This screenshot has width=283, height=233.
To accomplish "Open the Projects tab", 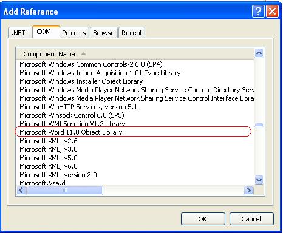I will (74, 33).
